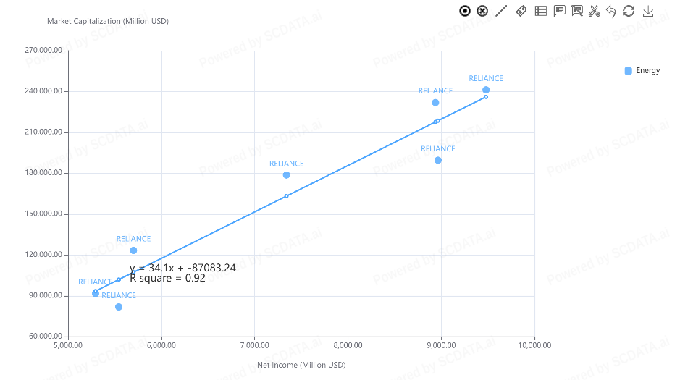Click the refresh chart icon
The width and height of the screenshot is (680, 380).
tap(629, 11)
